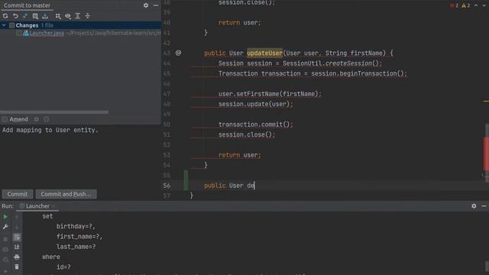Click the red error count indicator

tap(454, 5)
